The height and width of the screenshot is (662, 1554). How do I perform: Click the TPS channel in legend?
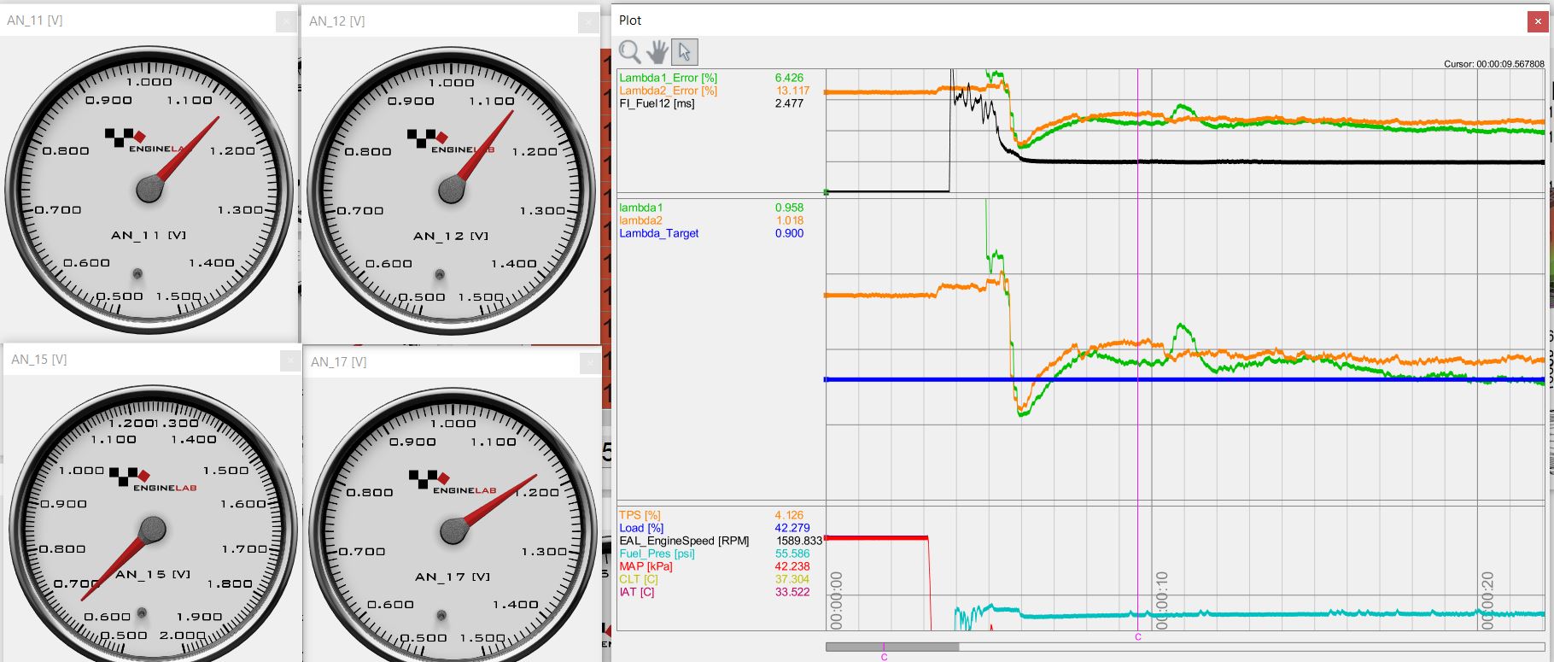(640, 515)
